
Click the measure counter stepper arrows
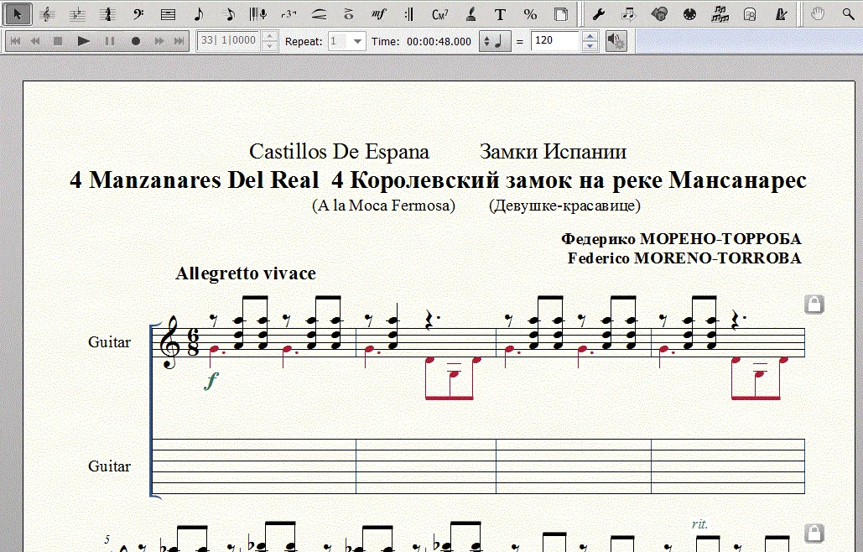point(269,41)
